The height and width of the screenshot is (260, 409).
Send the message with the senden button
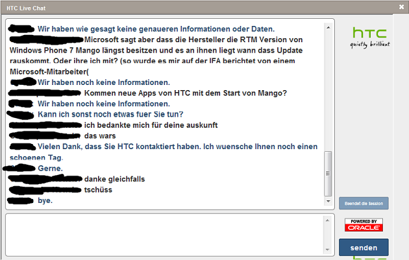point(364,248)
